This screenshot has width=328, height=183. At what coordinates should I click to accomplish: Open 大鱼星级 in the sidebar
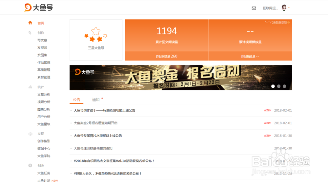tap(44, 124)
